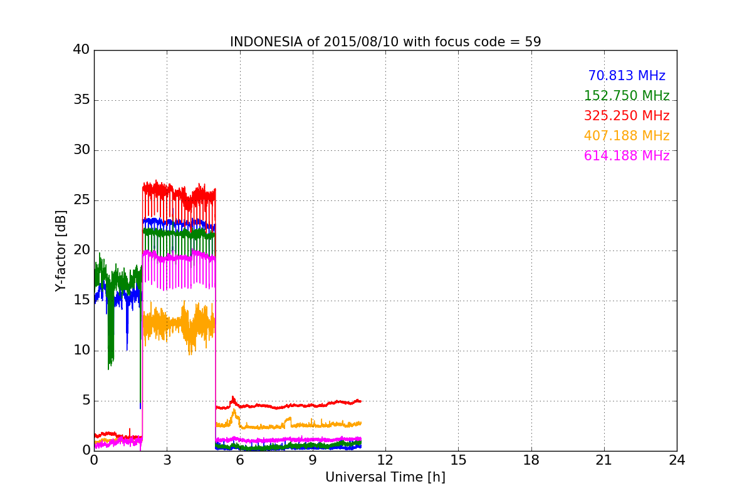
Task: Click the y-axis tick value 40
Action: point(81,50)
